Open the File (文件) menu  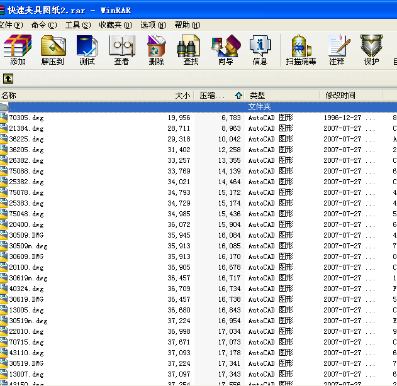tap(11, 25)
